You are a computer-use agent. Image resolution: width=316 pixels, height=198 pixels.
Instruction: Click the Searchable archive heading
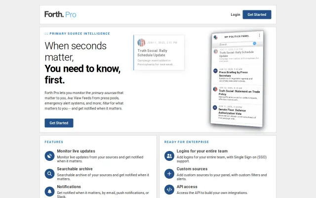coord(75,169)
